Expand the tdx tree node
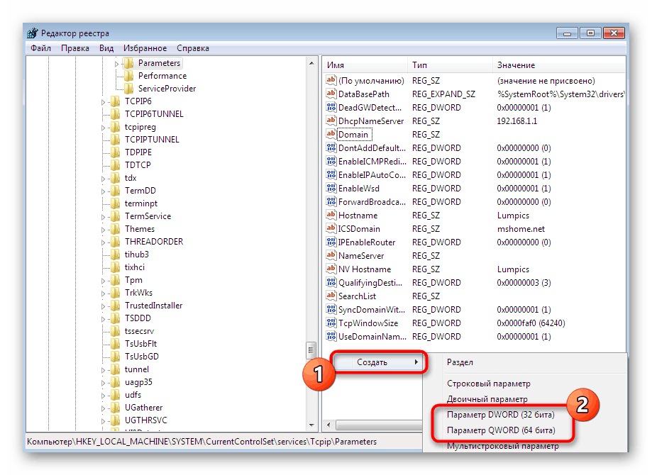 coord(103,179)
